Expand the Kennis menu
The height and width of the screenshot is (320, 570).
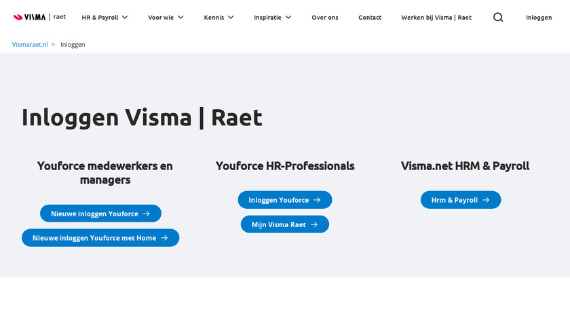pos(218,18)
